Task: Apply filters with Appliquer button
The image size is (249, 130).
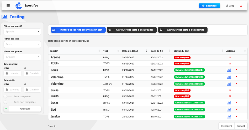Action: [22, 109]
